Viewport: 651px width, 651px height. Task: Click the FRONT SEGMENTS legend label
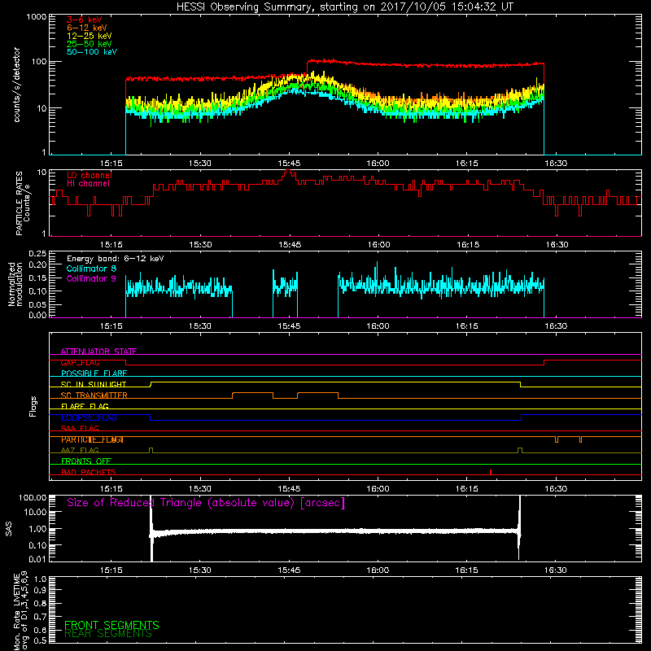tap(111, 625)
